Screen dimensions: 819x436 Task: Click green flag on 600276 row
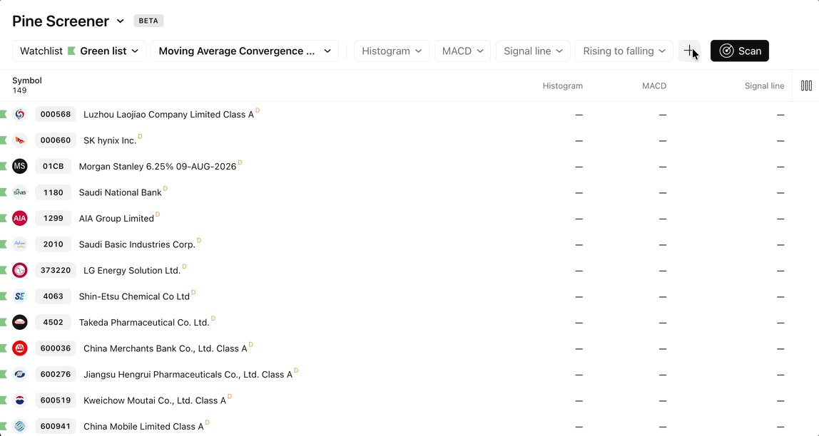click(3, 374)
